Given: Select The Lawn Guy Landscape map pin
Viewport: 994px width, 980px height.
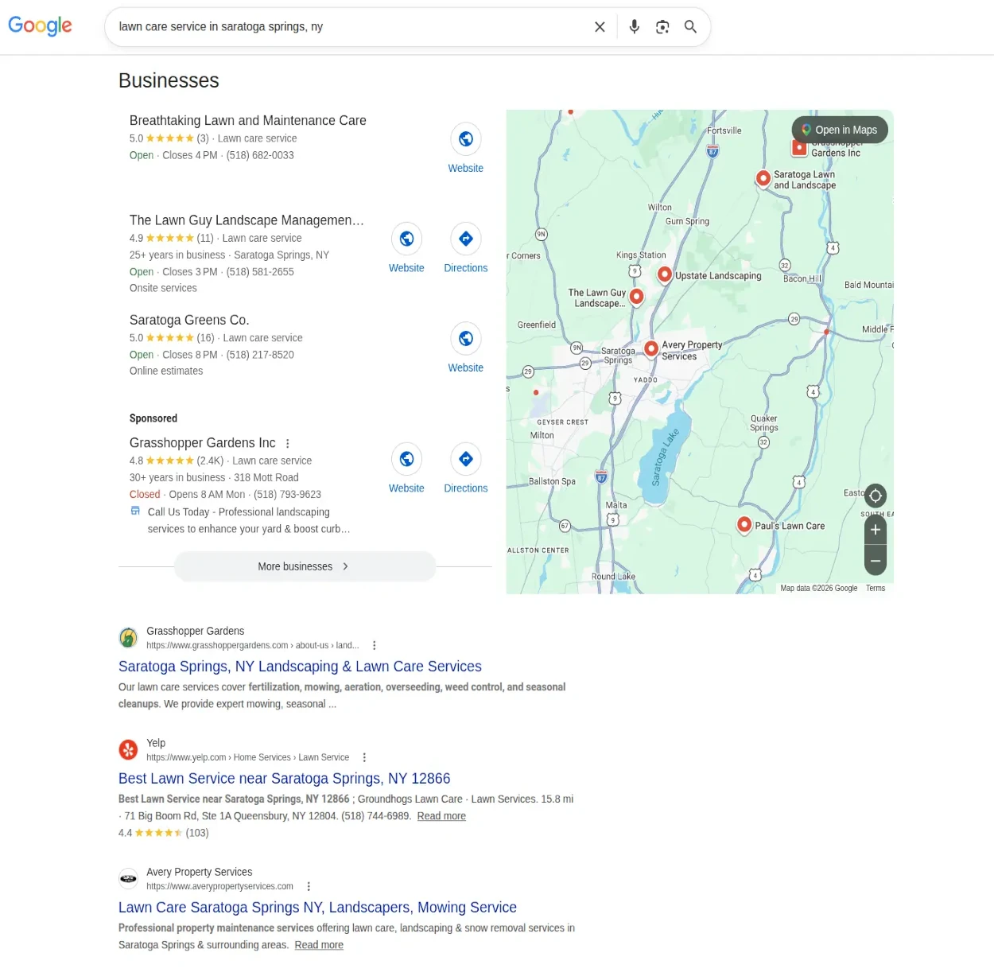Looking at the screenshot, I should [636, 297].
